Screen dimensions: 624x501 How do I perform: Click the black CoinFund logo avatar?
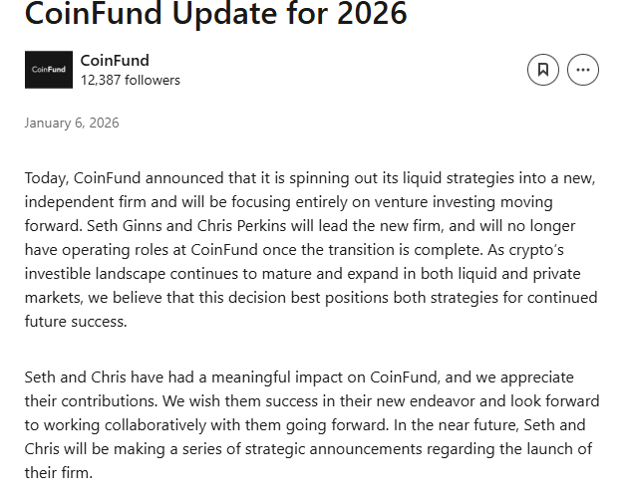coord(49,70)
